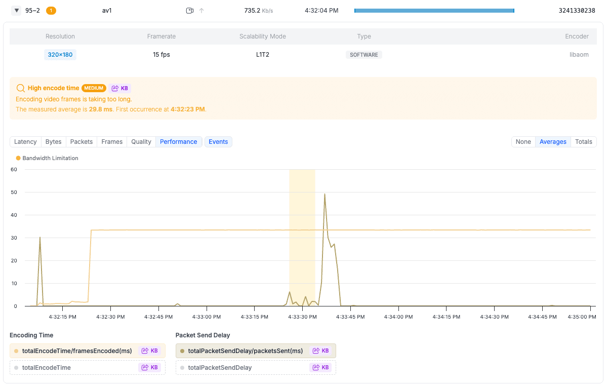Click the video camera icon
The image size is (607, 387).
coord(190,11)
